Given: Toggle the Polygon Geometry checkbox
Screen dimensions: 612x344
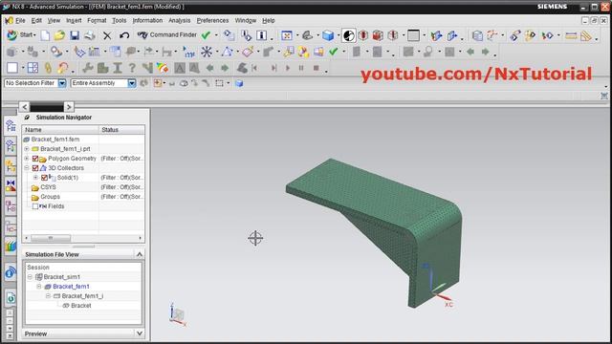Looking at the screenshot, I should 35,159.
